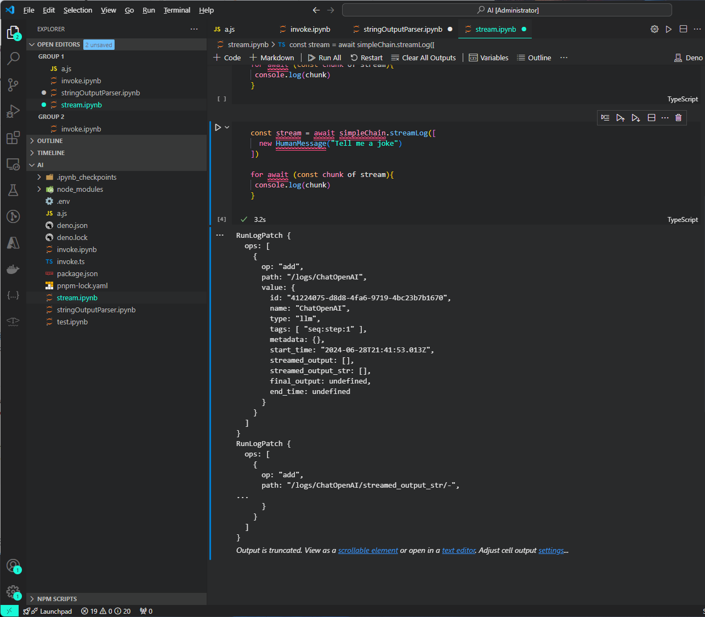Open the remote window status bar button
The image size is (705, 617).
click(x=9, y=611)
